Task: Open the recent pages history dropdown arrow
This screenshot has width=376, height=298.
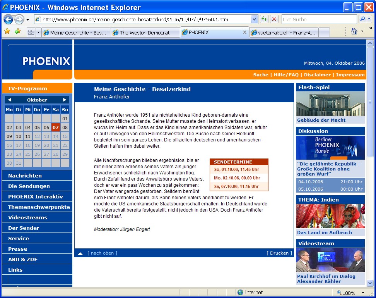Action: [x=27, y=20]
